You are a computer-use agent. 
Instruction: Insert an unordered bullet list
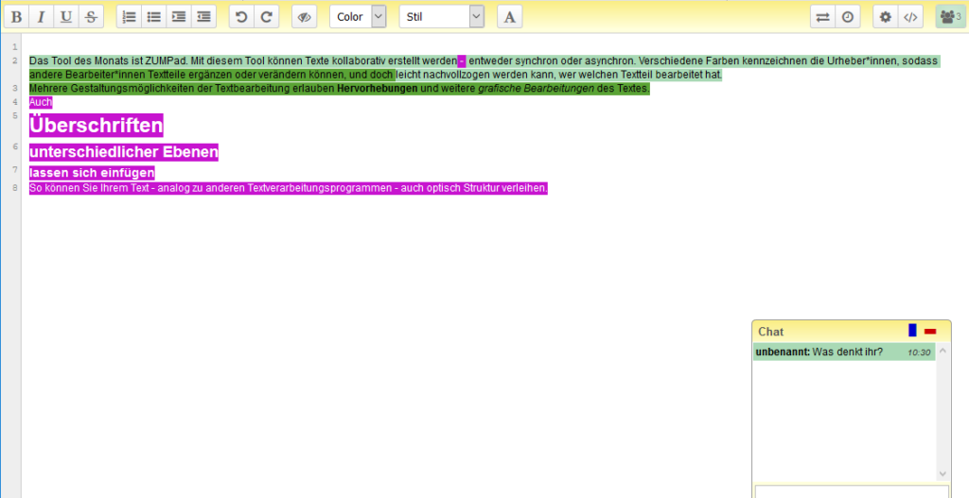154,17
